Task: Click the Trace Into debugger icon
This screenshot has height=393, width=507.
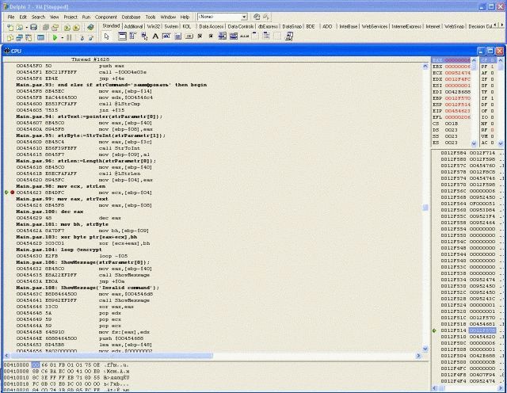Action: tap(82, 38)
